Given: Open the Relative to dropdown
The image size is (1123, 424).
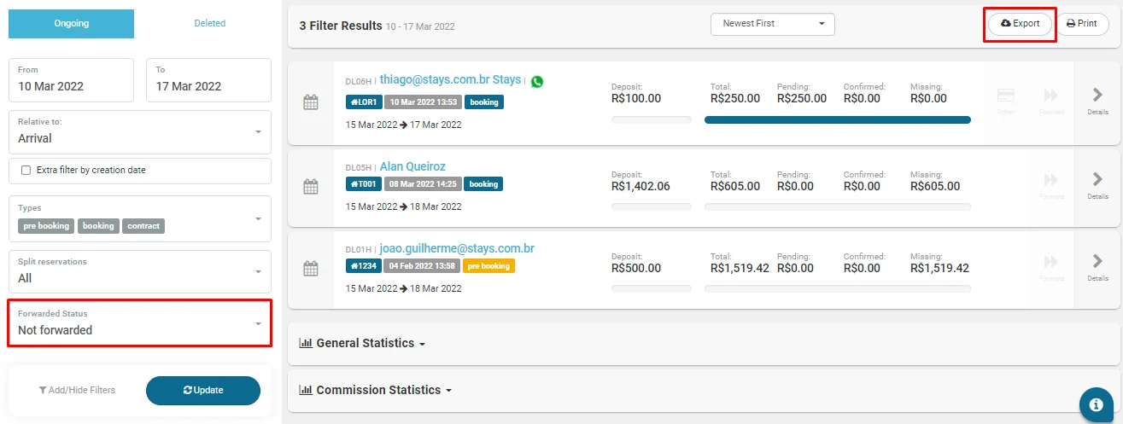Looking at the screenshot, I should [139, 132].
